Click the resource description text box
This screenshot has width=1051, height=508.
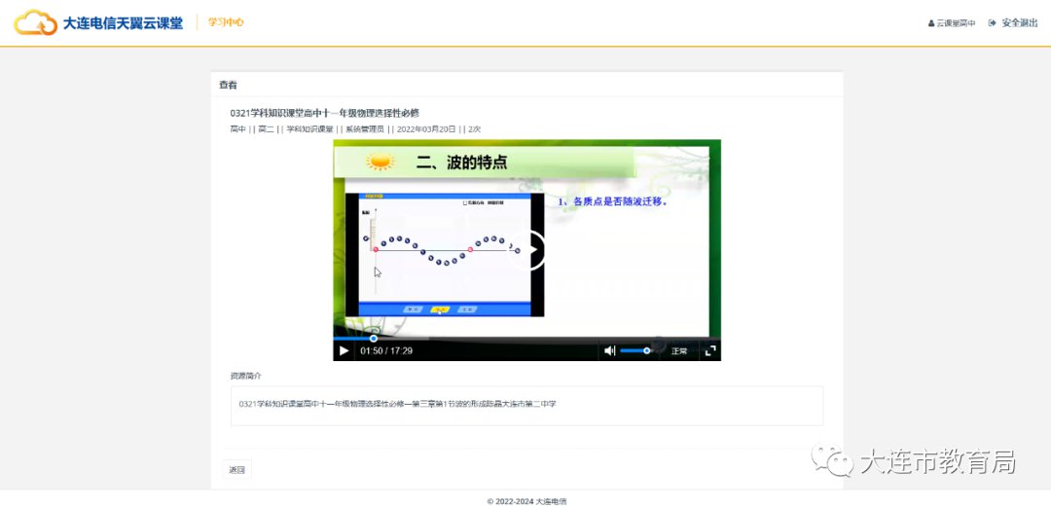526,406
